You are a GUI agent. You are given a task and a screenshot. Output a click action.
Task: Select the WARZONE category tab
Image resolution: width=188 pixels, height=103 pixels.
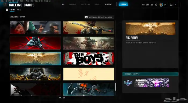(108, 5)
